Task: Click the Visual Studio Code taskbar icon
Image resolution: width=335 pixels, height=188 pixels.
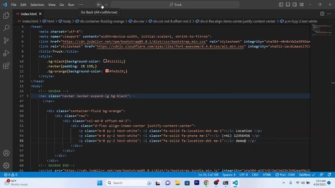Action: coord(235,183)
